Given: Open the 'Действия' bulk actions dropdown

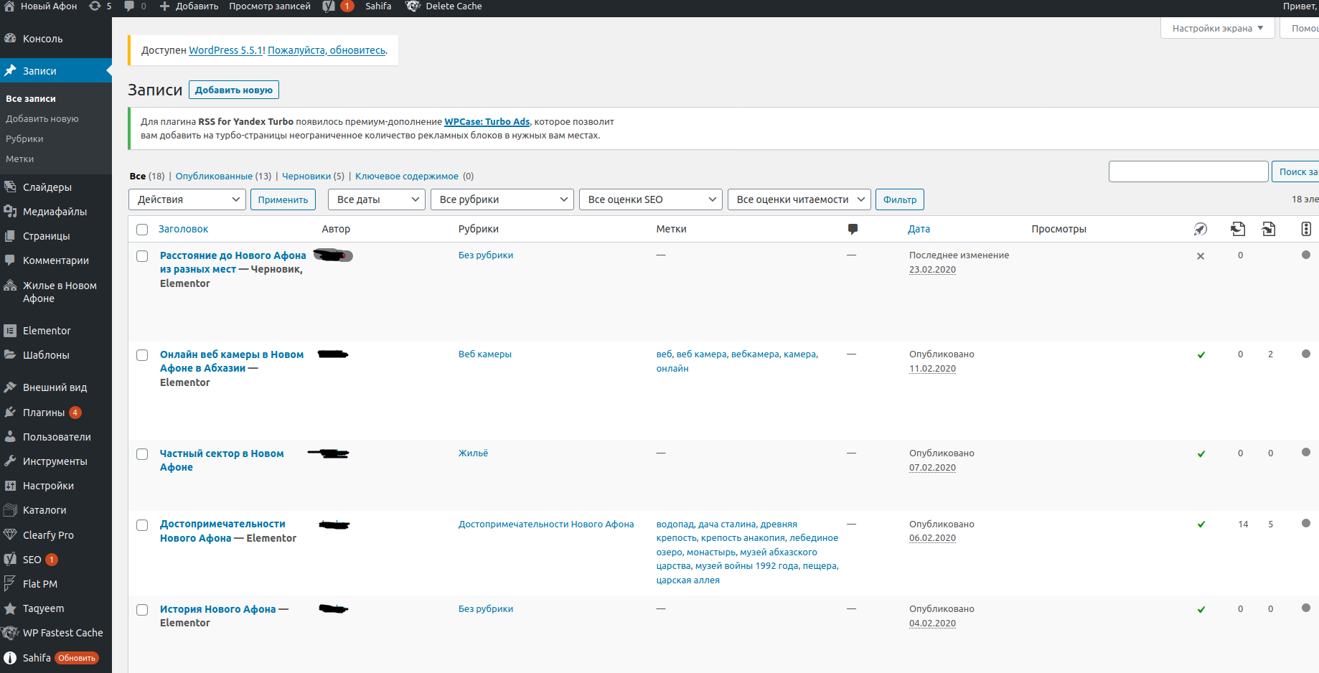Looking at the screenshot, I should click(x=187, y=199).
